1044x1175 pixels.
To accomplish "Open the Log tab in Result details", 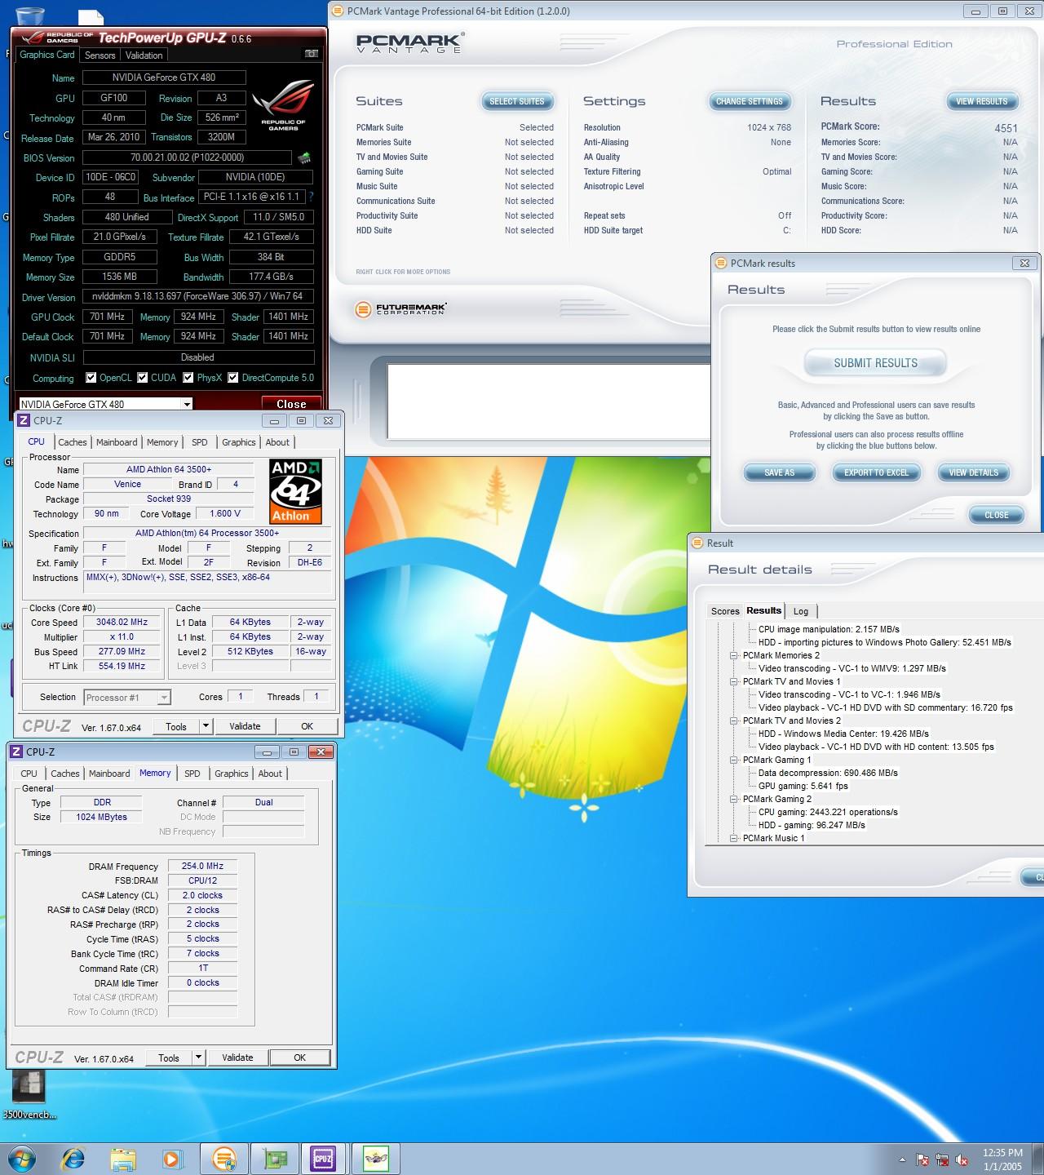I will (x=801, y=611).
